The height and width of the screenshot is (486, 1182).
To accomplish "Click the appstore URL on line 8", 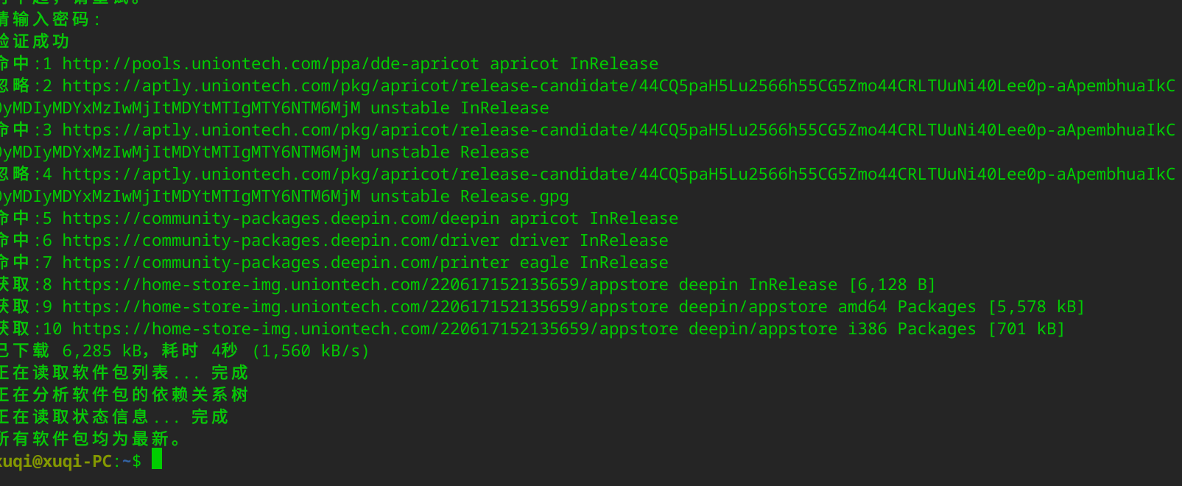I will click(365, 285).
